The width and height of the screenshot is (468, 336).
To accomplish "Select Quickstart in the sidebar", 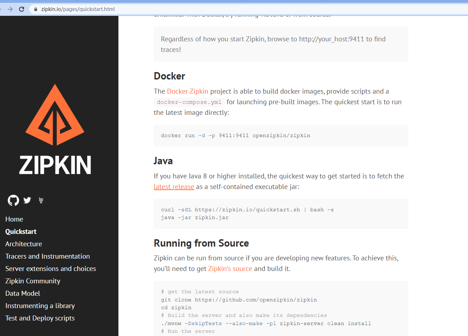I will click(x=21, y=231).
